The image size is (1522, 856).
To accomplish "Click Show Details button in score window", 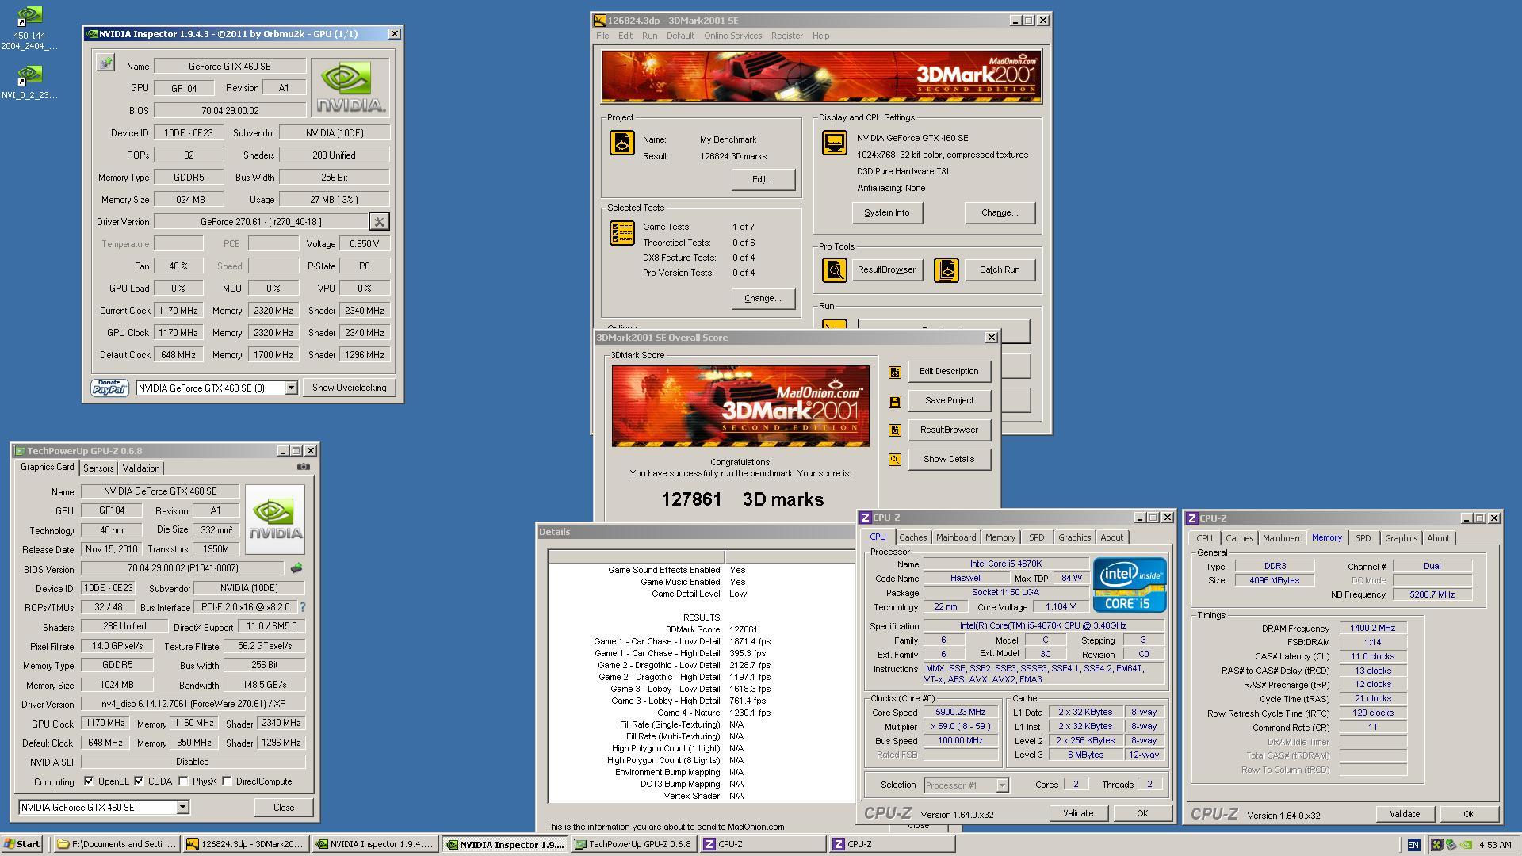I will [x=949, y=460].
